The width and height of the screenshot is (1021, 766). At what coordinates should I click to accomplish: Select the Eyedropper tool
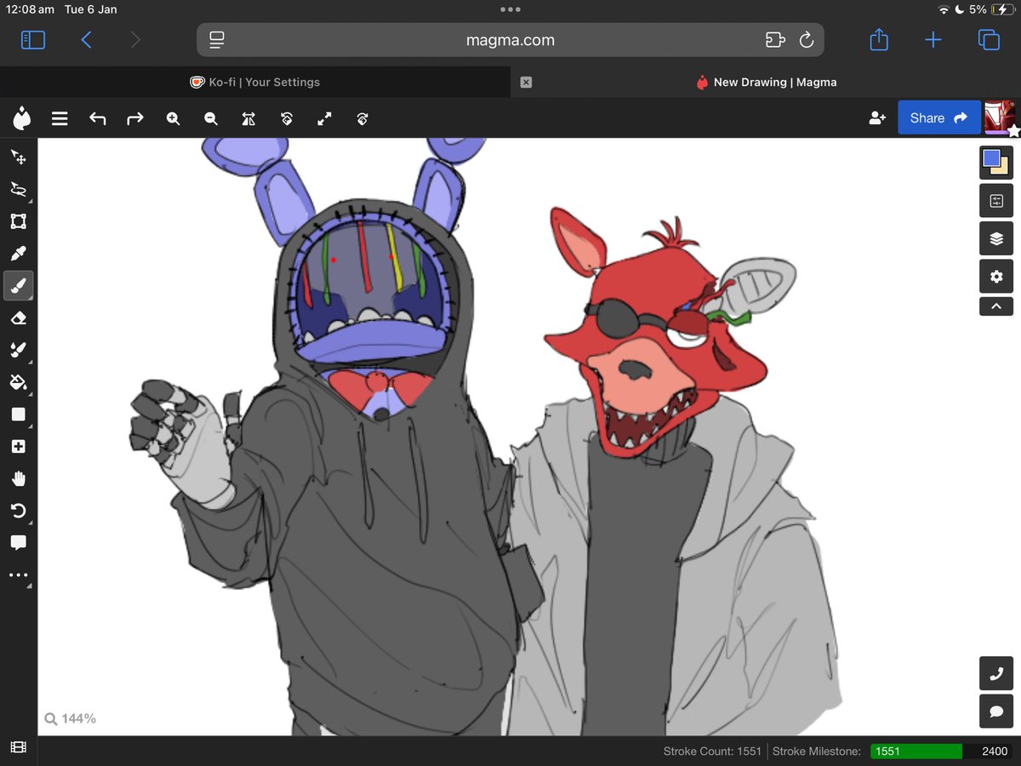18,254
